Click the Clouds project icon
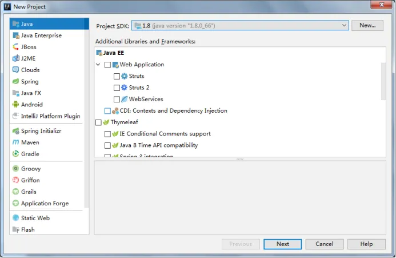396x258 pixels. [x=15, y=70]
